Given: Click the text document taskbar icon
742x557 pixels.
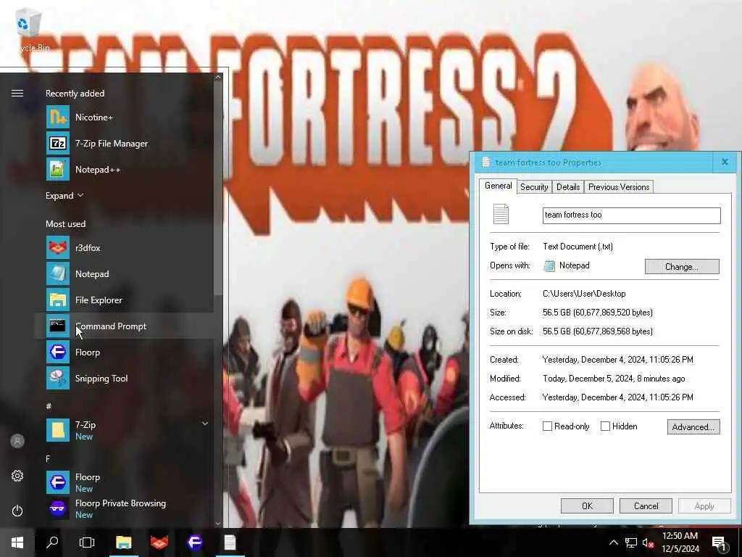Looking at the screenshot, I should click(230, 542).
